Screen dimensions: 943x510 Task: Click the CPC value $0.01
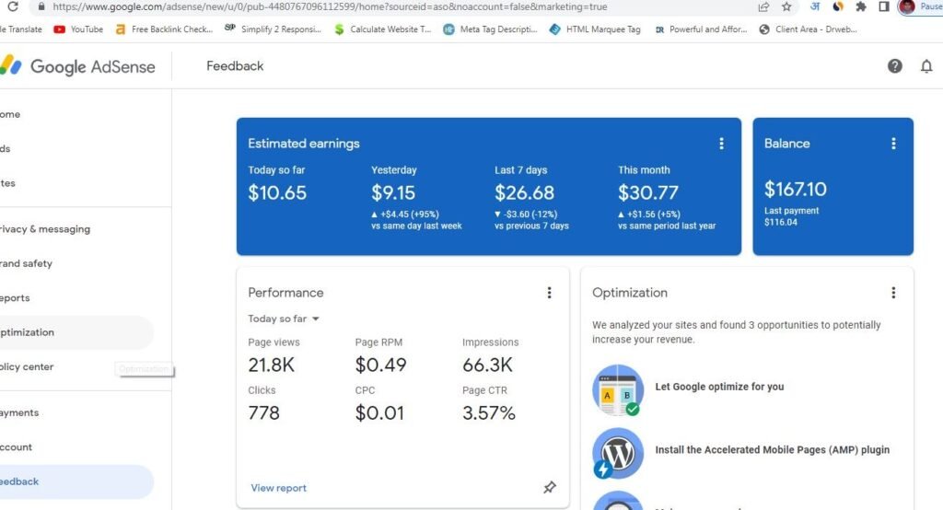(379, 413)
